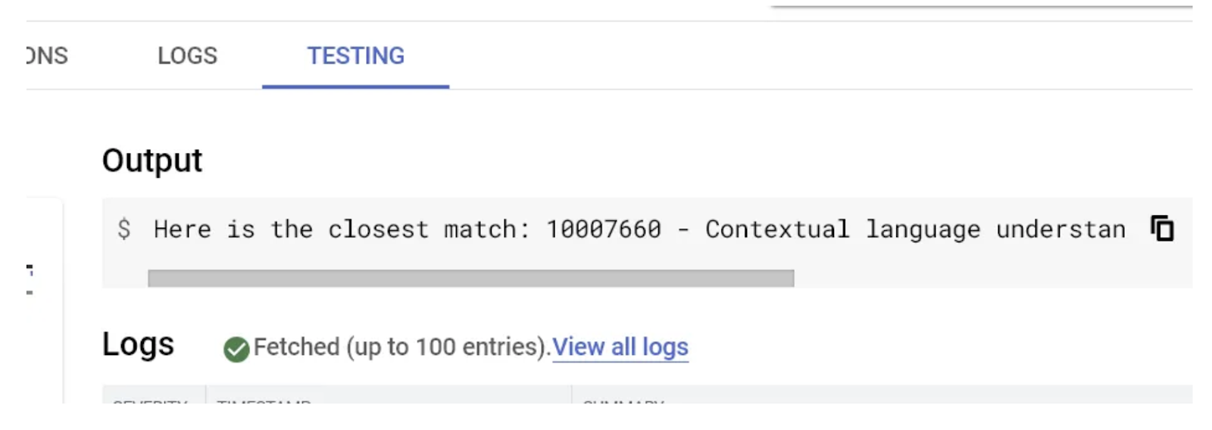Click the Logs section heading
Image resolution: width=1212 pixels, height=430 pixels.
click(138, 344)
